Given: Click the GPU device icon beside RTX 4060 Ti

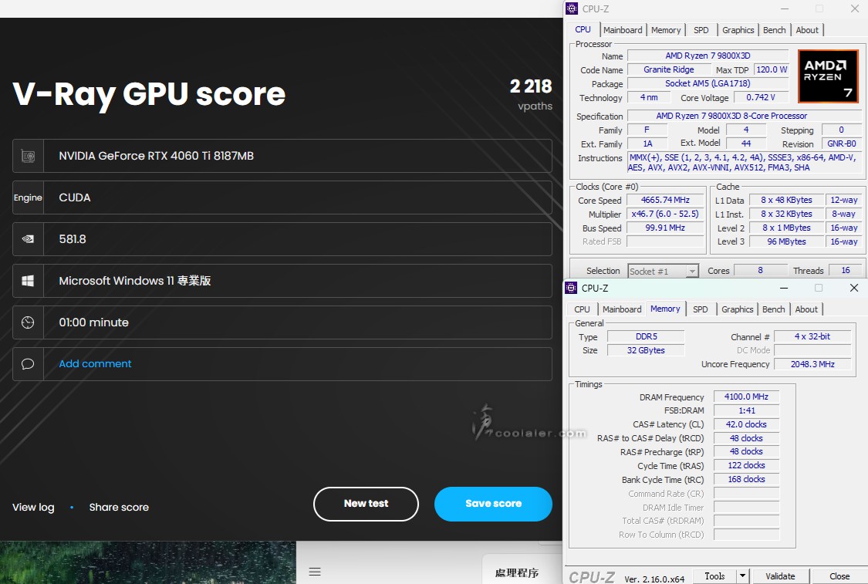Looking at the screenshot, I should (x=28, y=156).
